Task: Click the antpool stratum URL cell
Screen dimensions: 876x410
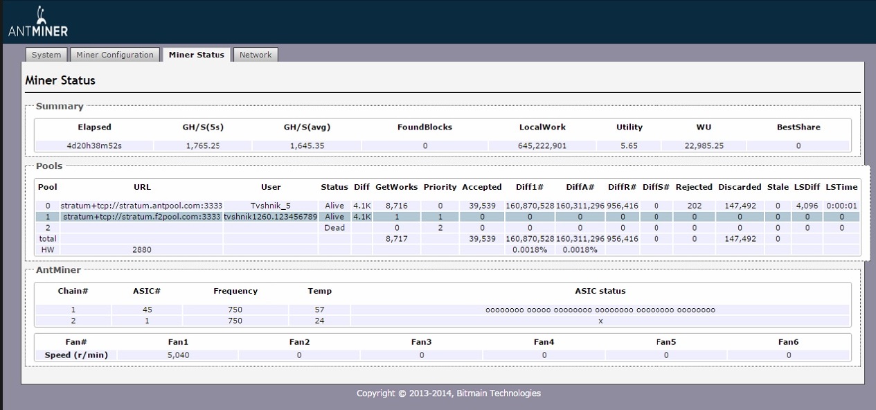Action: [x=141, y=206]
